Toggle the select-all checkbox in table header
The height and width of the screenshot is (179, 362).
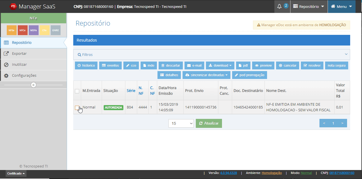coord(77,91)
